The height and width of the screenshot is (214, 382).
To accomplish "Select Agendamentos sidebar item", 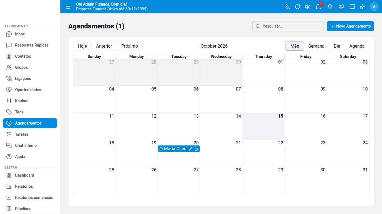I will 30,123.
